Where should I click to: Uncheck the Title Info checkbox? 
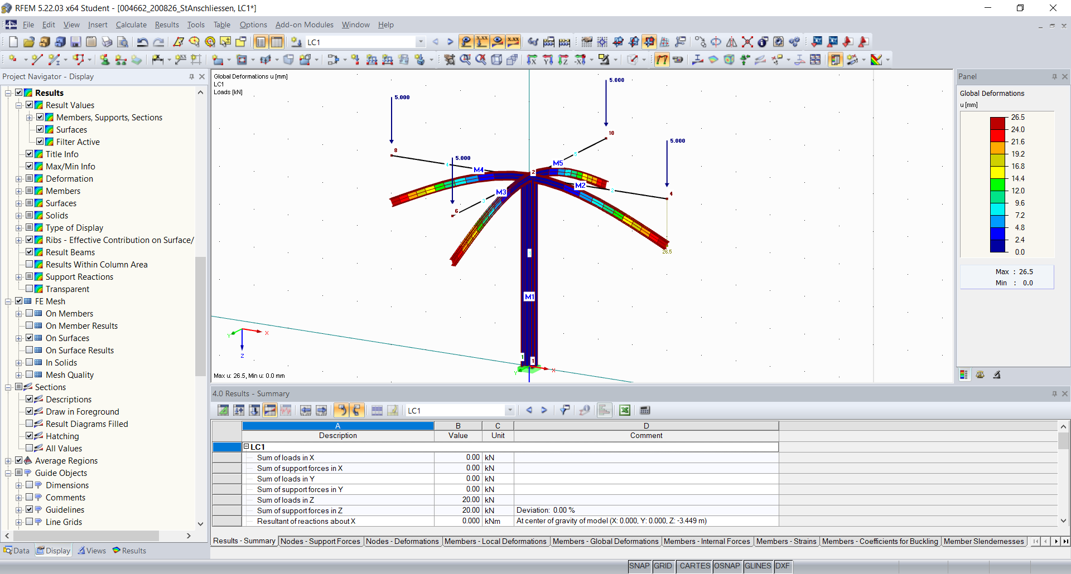pos(30,154)
